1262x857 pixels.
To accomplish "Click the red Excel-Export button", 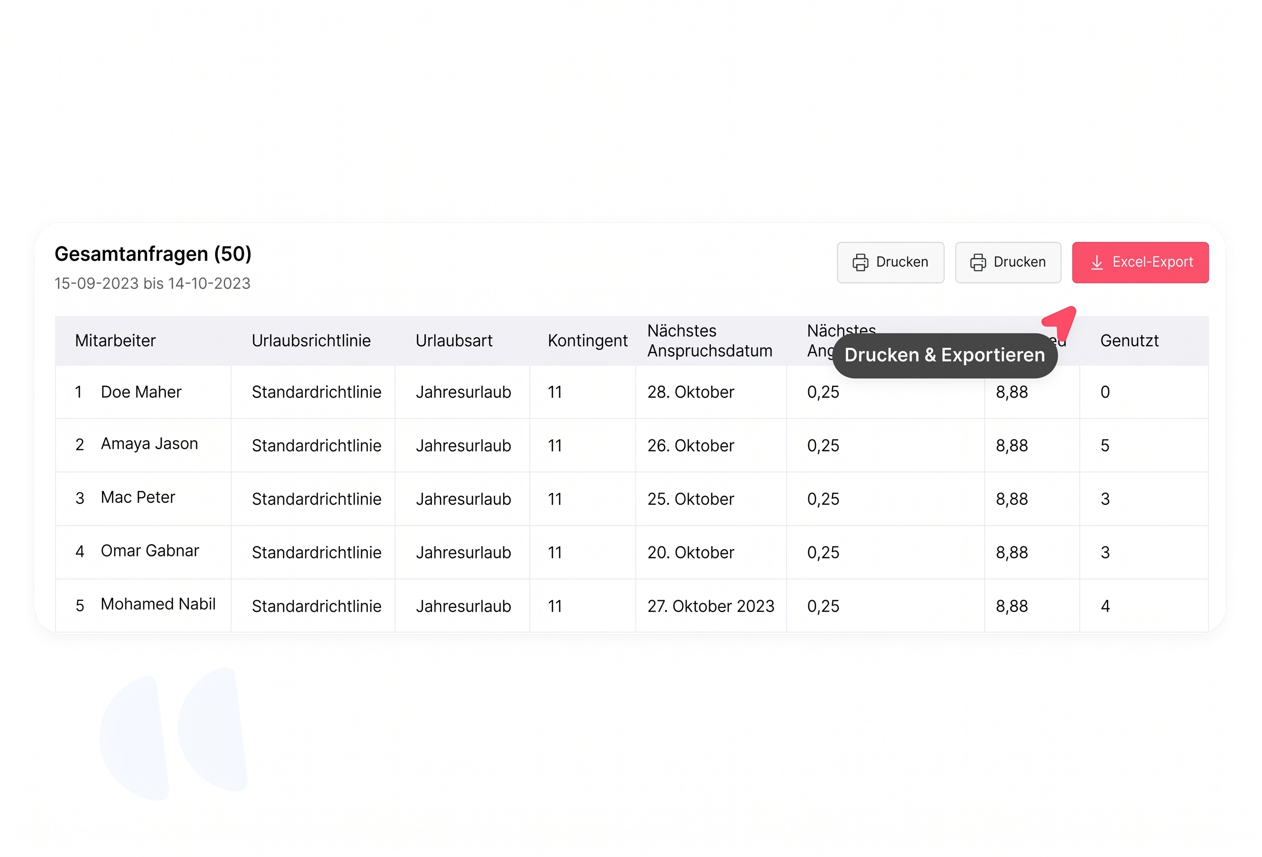I will click(1140, 262).
